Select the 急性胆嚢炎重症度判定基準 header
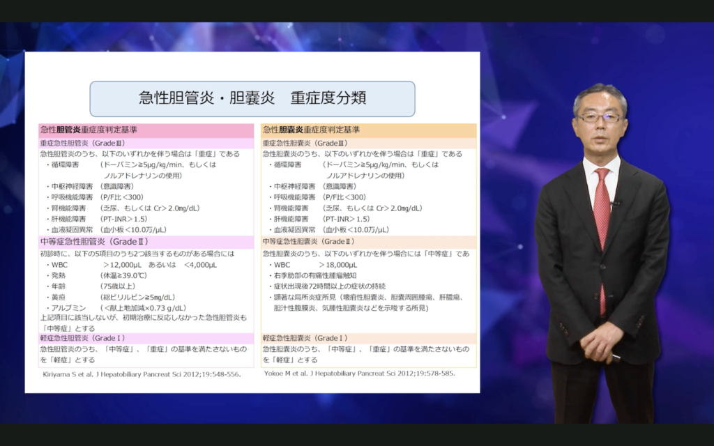Viewport: 714px width, 446px height. pyautogui.click(x=314, y=130)
